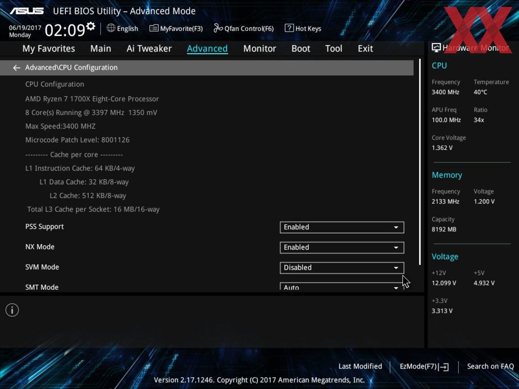Screen dimensions: 519x389
Task: Click the L2 Cache: 512 KB/8-way line
Action: (x=88, y=196)
